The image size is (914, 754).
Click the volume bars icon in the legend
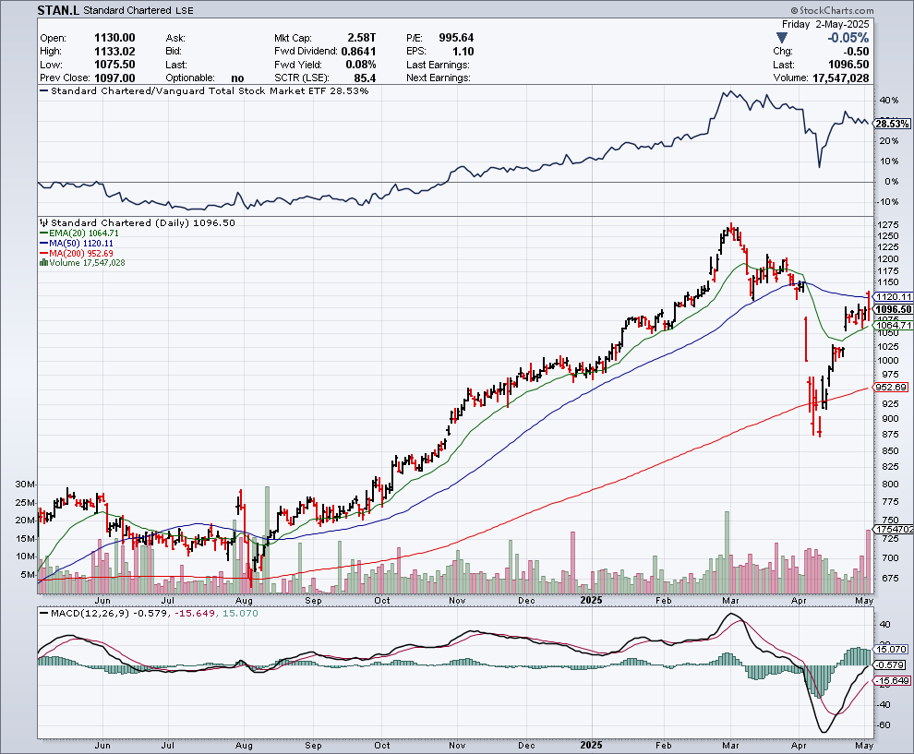coord(43,263)
